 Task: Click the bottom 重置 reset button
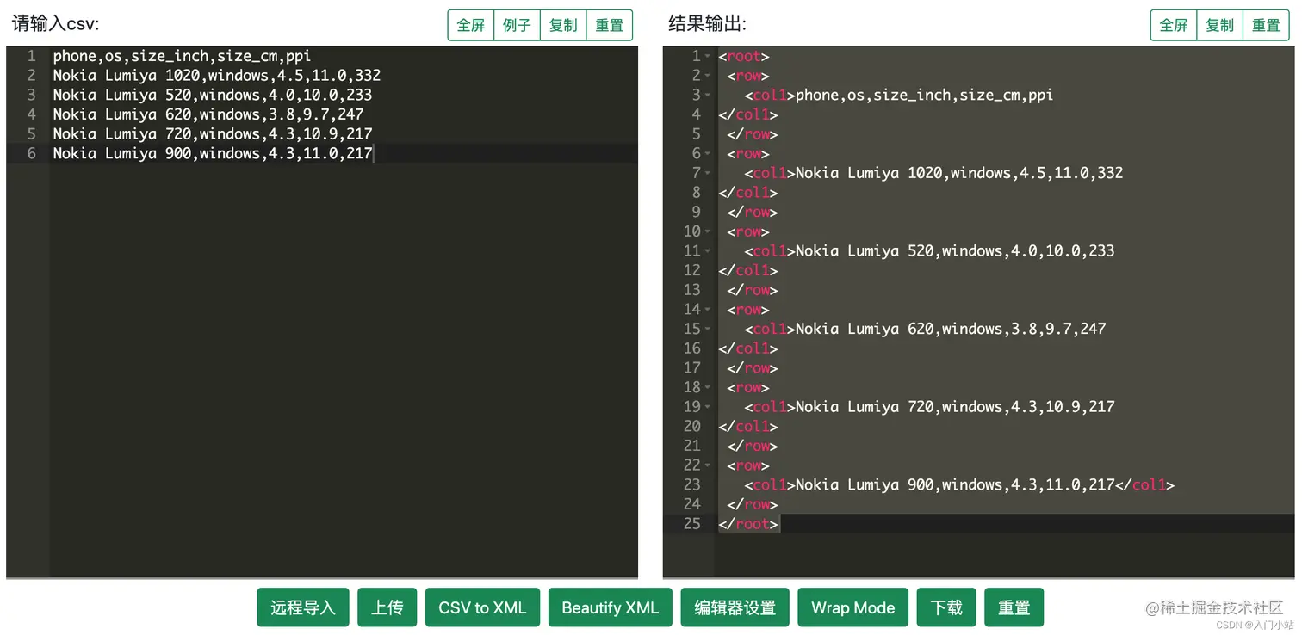pyautogui.click(x=1014, y=607)
